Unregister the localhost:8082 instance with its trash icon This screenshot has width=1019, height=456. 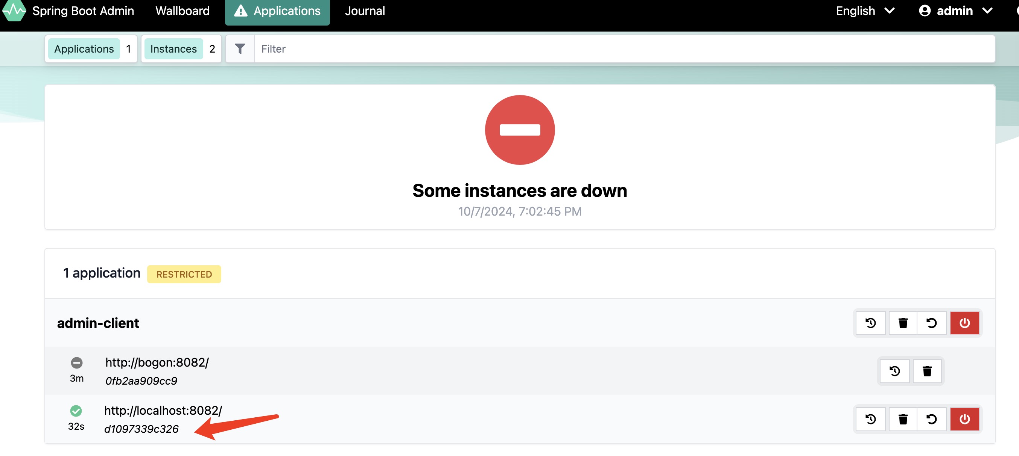coord(903,419)
